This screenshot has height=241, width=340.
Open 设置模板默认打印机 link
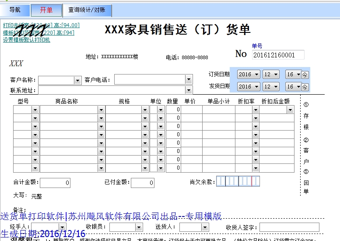[x=26, y=40]
